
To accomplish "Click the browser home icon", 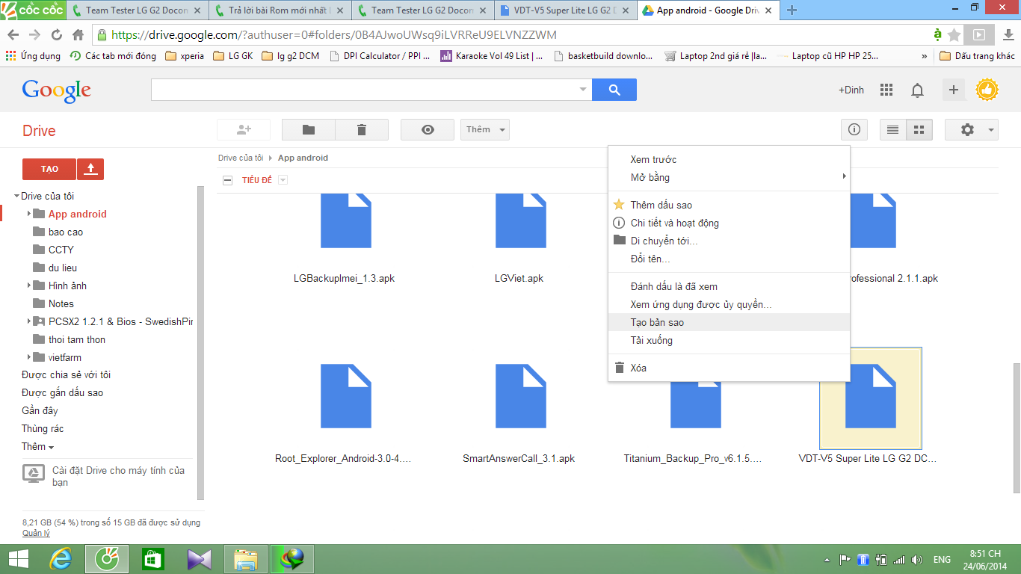I will click(x=78, y=34).
